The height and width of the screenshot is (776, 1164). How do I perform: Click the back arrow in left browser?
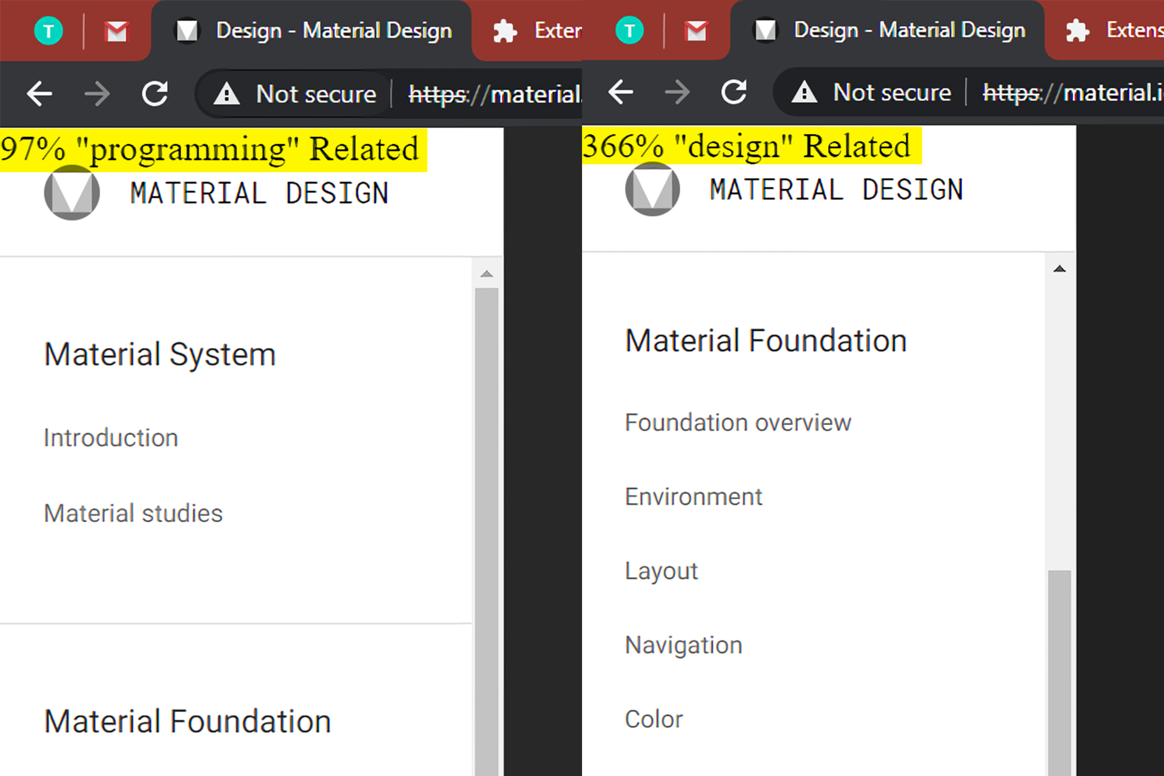click(39, 94)
